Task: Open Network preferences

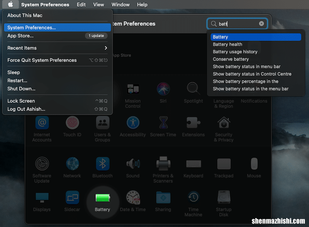Action: point(72,164)
